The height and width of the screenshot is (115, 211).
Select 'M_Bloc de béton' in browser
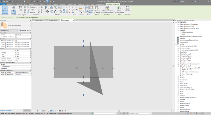coord(187,70)
